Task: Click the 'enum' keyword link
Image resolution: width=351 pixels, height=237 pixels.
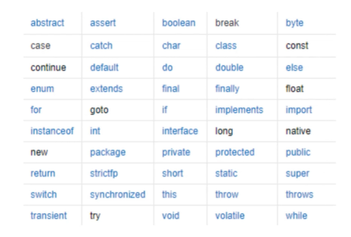Action: pyautogui.click(x=42, y=89)
